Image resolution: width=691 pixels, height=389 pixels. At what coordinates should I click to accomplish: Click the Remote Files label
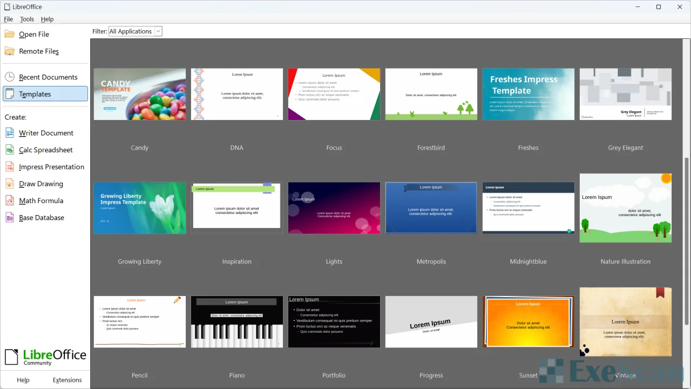(39, 51)
